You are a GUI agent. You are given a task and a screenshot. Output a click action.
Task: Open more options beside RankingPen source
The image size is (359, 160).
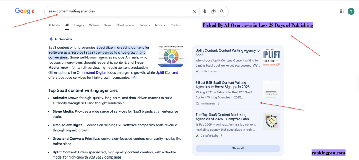tap(218, 104)
